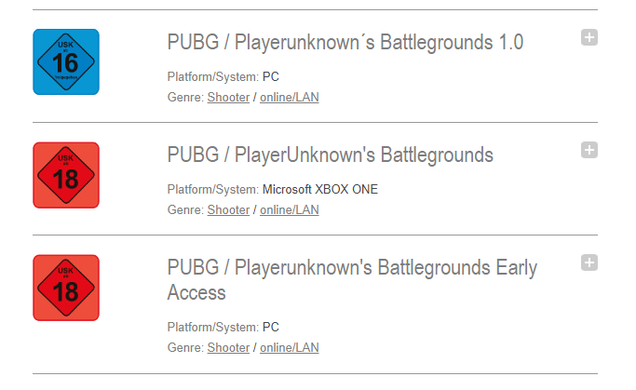Select the title Playerunknown´s Battlegrounds 1.0

point(345,43)
